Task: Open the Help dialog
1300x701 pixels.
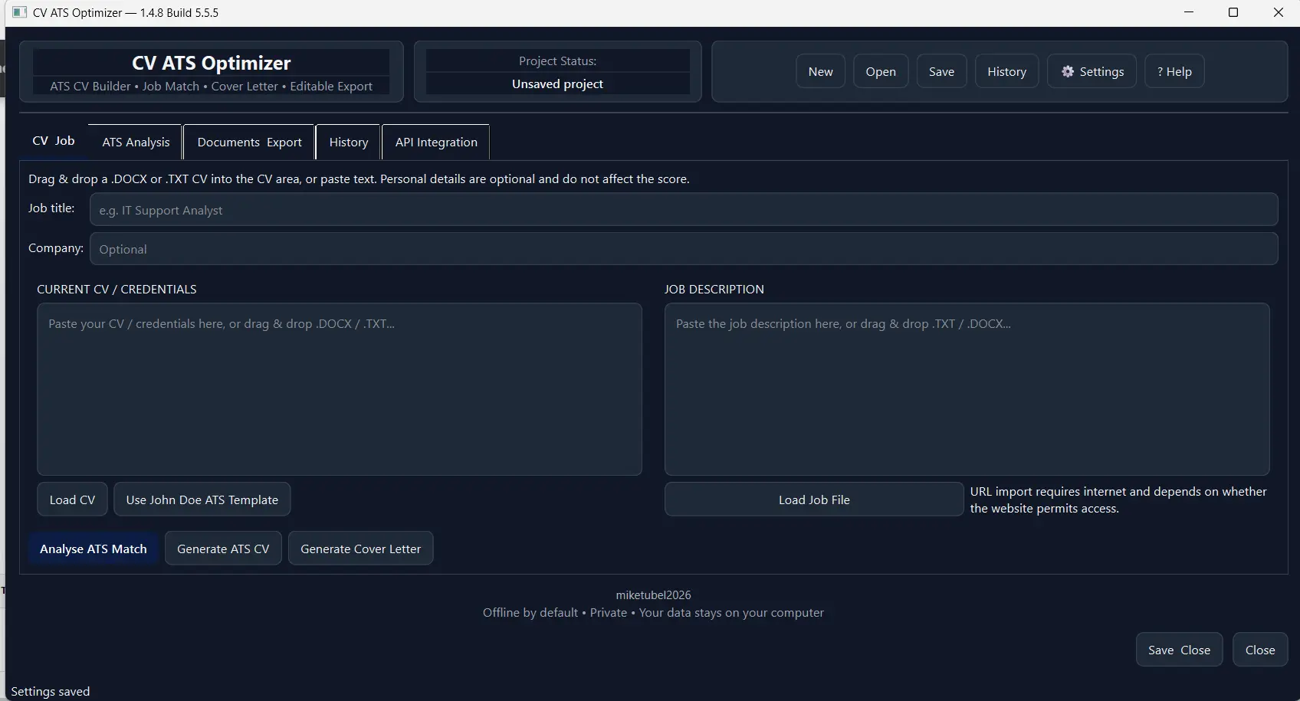Action: coord(1174,71)
